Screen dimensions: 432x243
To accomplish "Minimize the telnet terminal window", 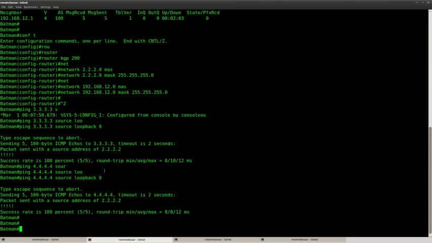I will click(417, 3).
